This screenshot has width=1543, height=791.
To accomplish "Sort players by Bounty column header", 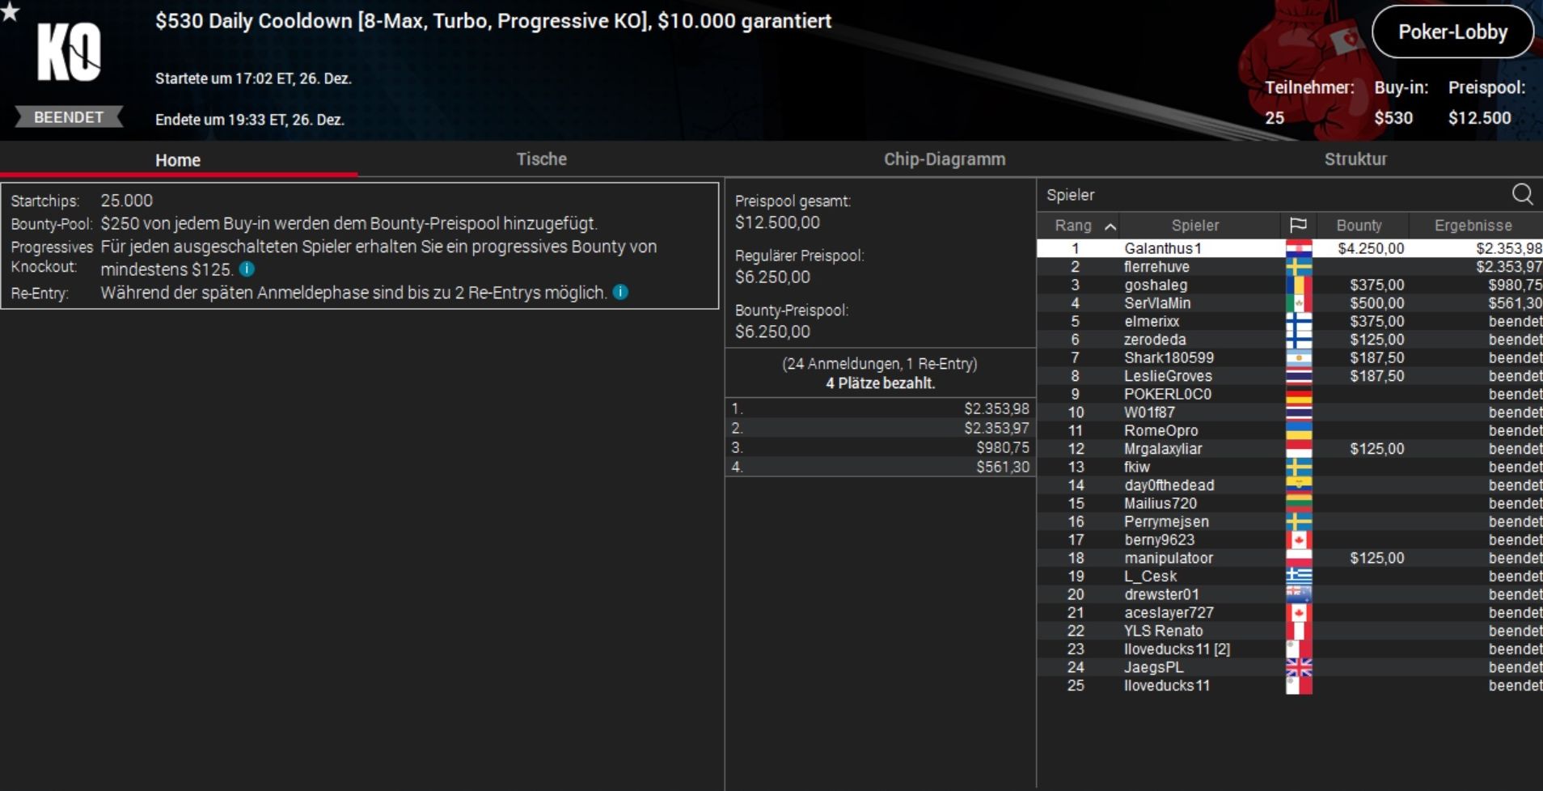I will (1359, 226).
